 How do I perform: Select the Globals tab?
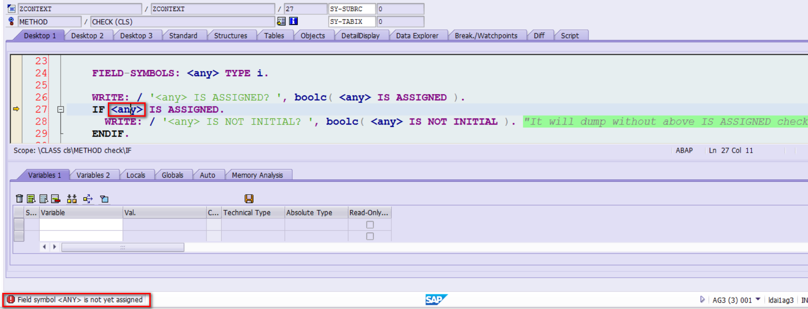pos(172,175)
